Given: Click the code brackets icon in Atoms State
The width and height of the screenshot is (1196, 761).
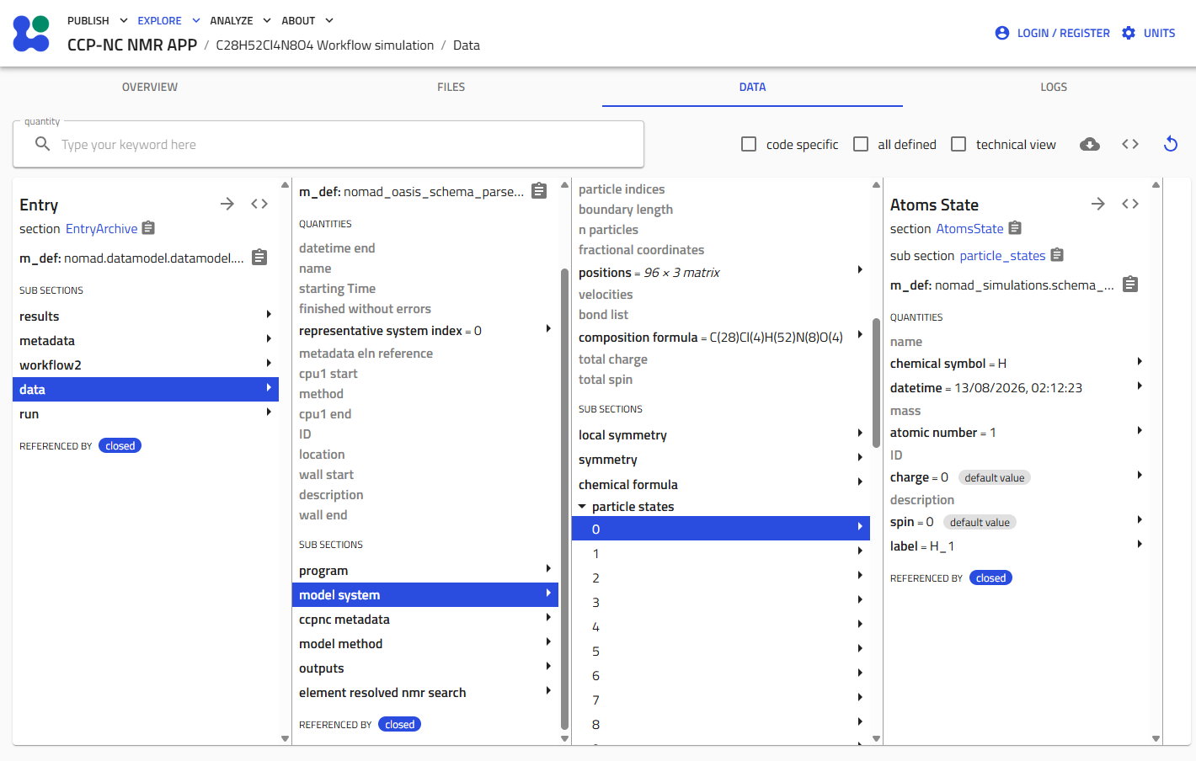Looking at the screenshot, I should pyautogui.click(x=1130, y=204).
